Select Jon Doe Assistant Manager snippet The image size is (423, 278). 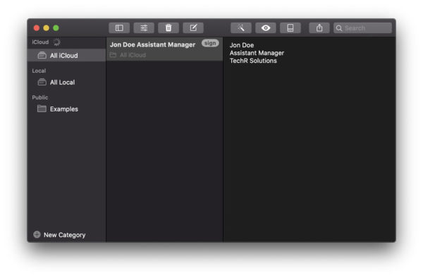(x=164, y=49)
